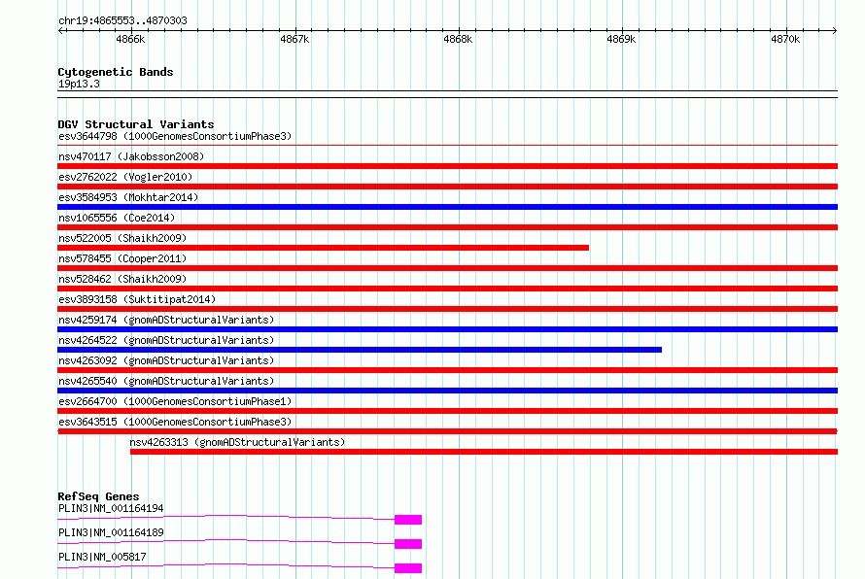The width and height of the screenshot is (865, 579).
Task: Click the 4869k ruler position
Action: coord(621,39)
